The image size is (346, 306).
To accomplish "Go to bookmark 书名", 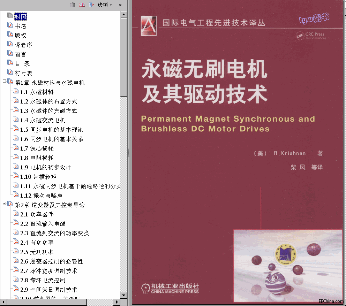I will click(21, 26).
